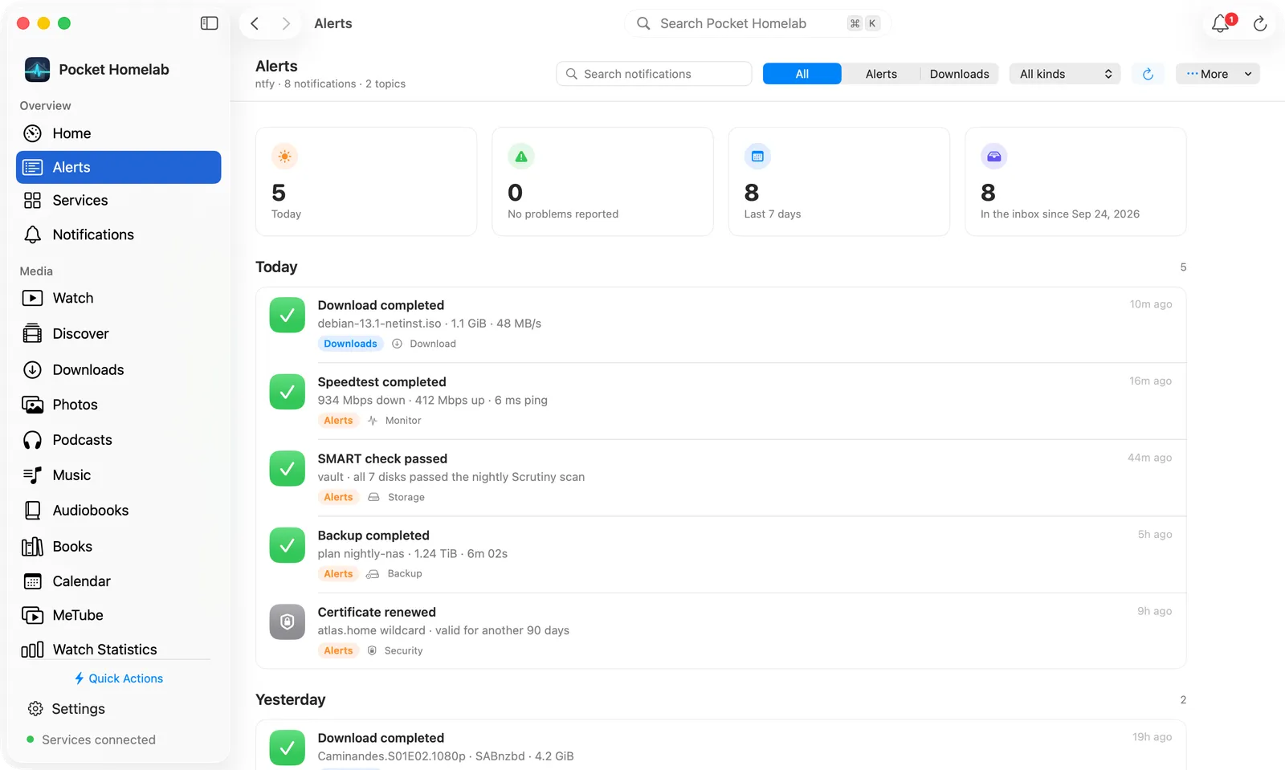Viewport: 1285px width, 770px height.
Task: Expand the More menu button
Action: click(1218, 74)
